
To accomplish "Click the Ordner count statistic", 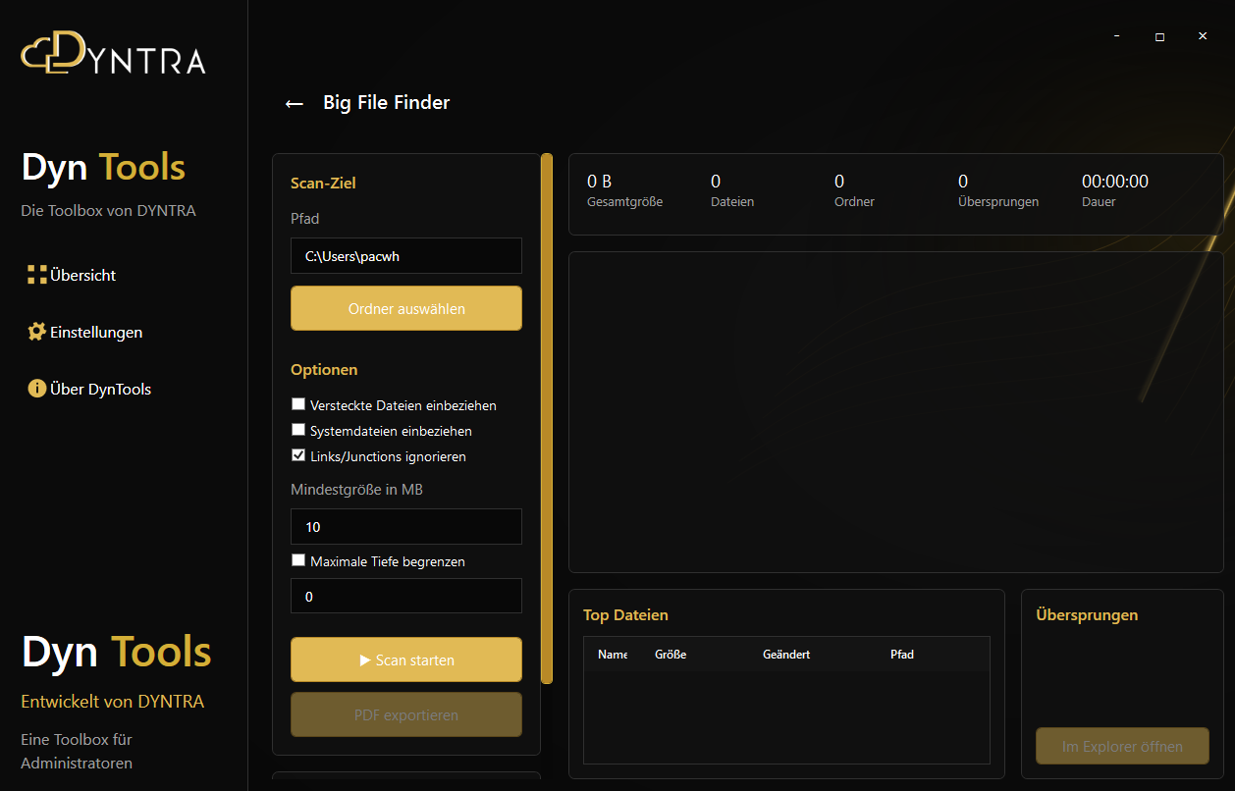I will (854, 190).
